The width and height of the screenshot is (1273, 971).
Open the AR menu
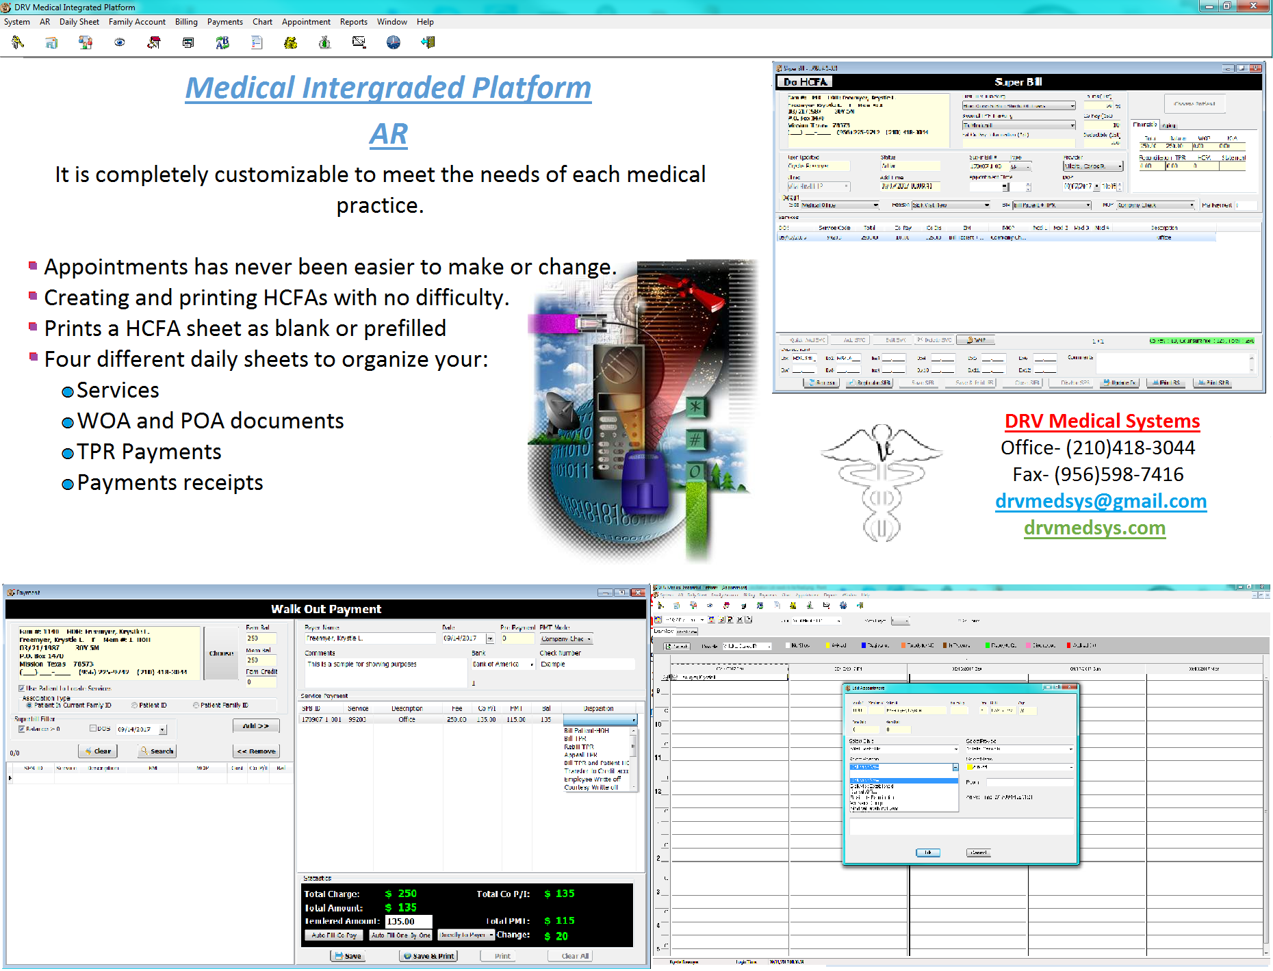[45, 22]
